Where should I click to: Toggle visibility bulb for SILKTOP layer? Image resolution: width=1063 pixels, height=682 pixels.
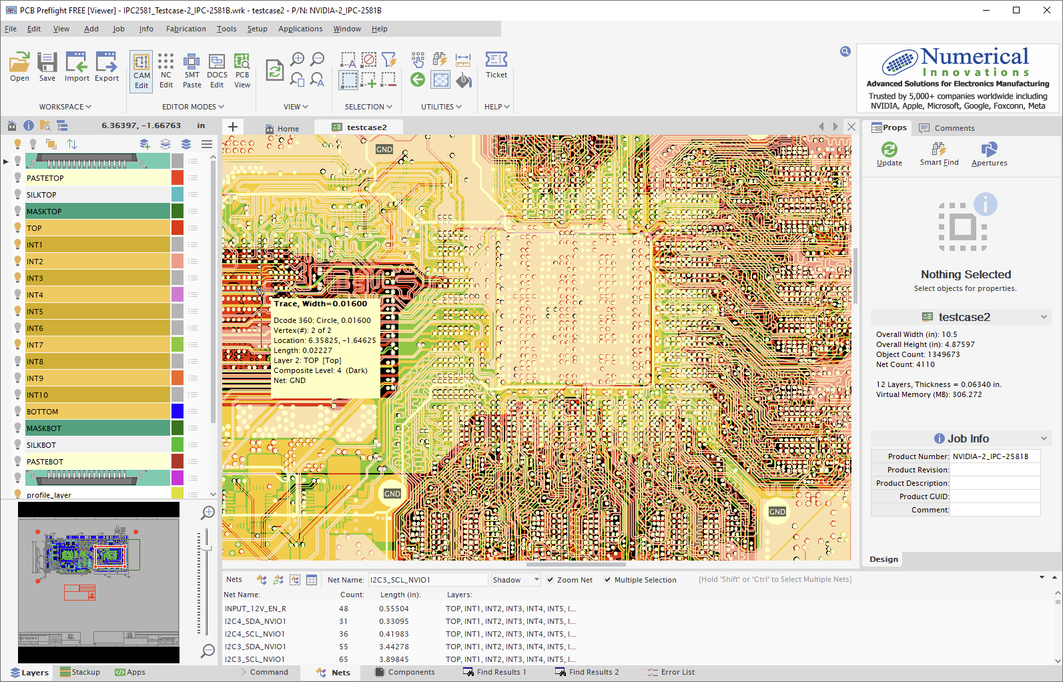coord(18,194)
